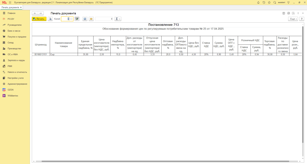Click the Торговая надбавка, % header
This screenshot has height=164, width=307.
point(270,45)
